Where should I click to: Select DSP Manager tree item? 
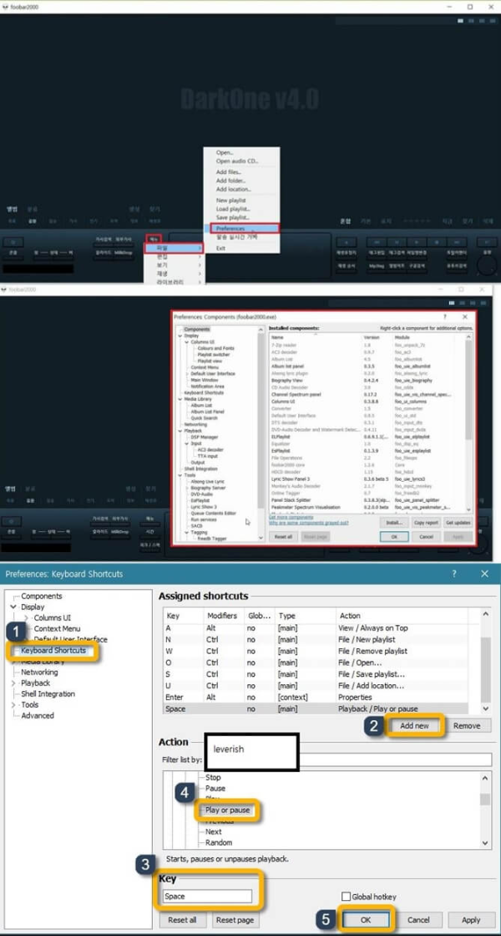point(204,437)
